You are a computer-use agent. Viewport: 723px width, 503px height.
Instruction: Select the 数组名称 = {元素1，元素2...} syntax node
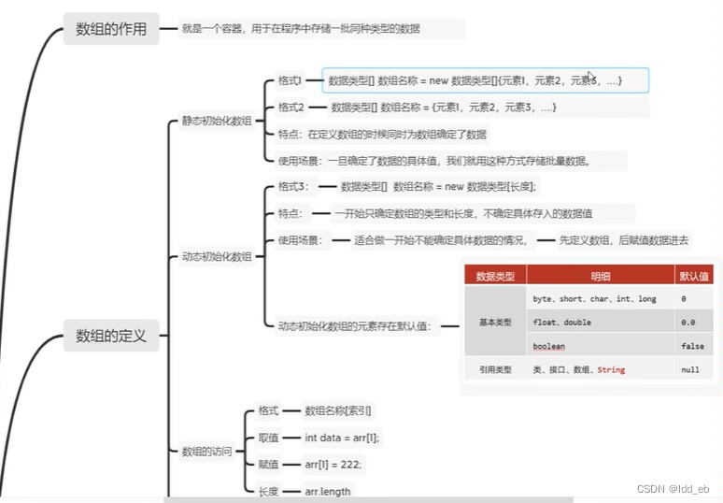click(488, 108)
